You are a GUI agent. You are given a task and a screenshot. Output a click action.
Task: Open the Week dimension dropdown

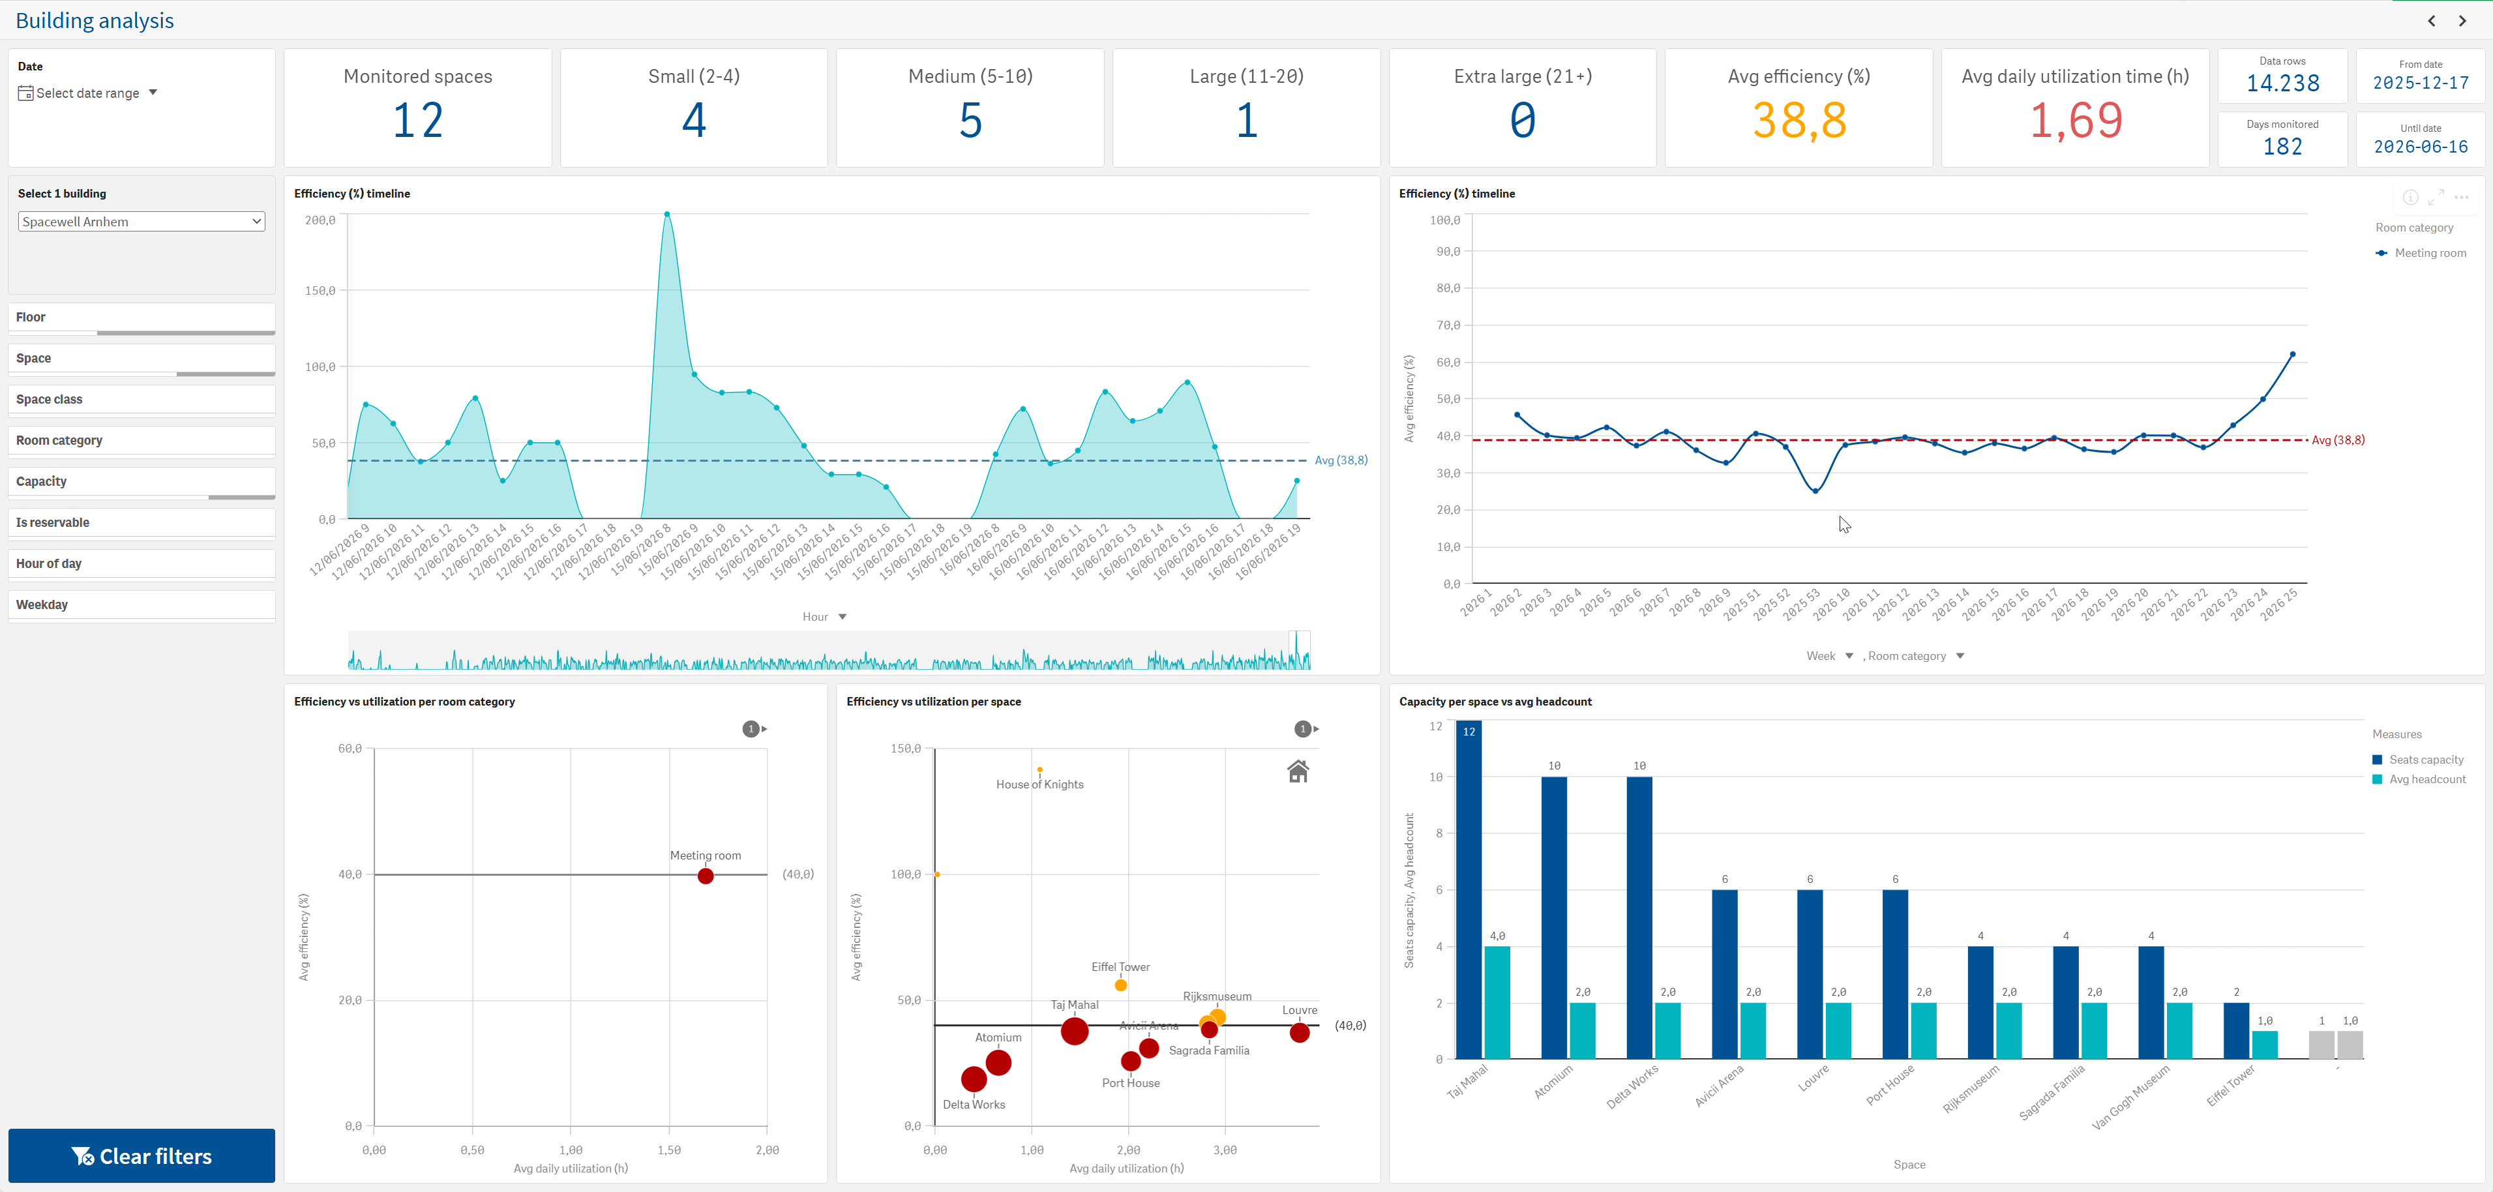click(x=1829, y=656)
